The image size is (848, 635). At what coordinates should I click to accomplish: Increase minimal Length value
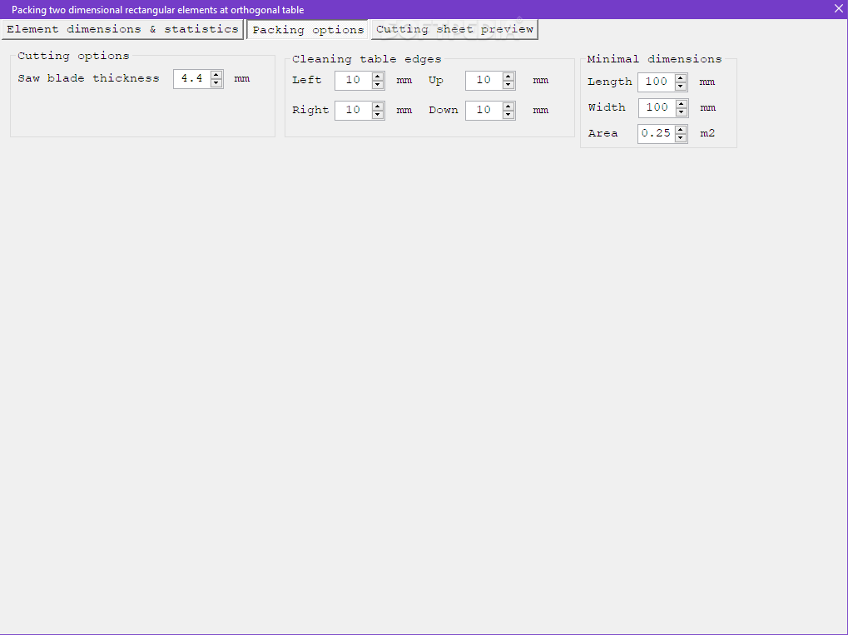681,78
